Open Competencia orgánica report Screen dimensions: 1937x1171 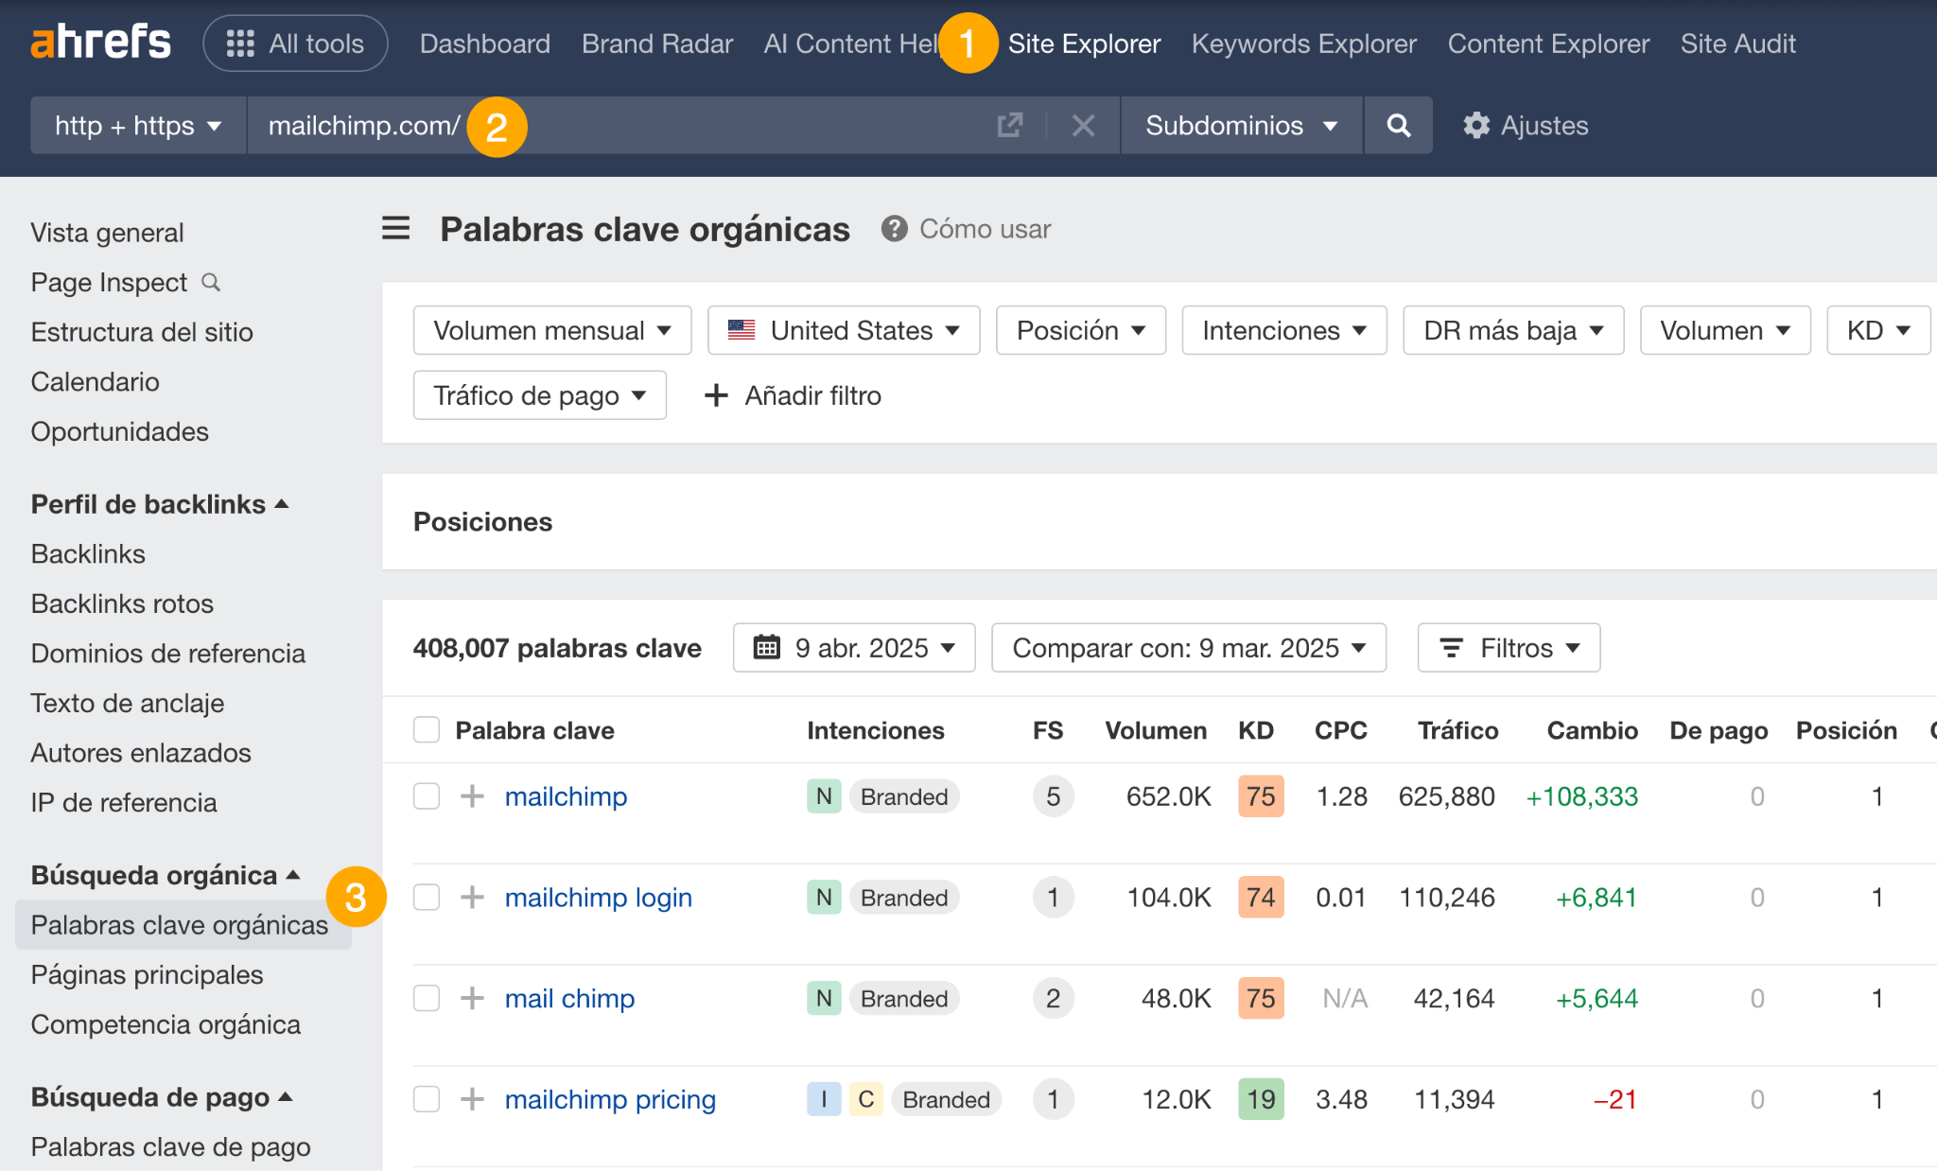166,1024
